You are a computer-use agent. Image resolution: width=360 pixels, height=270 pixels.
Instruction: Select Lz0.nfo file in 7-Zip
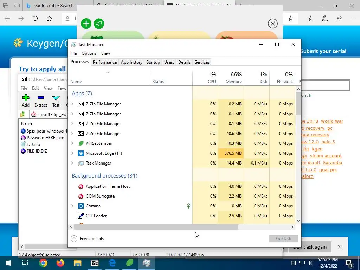coord(30,144)
